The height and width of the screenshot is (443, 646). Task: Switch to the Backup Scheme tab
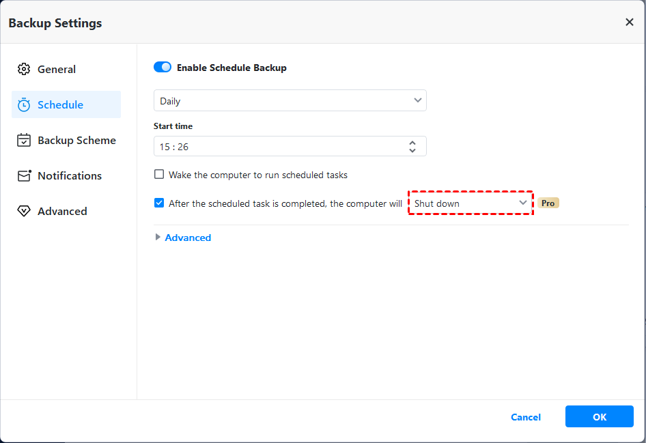coord(76,141)
